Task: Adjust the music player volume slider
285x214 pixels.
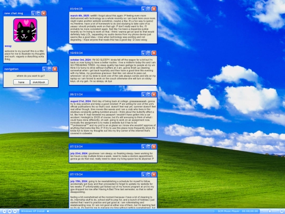Action: tap(270, 211)
